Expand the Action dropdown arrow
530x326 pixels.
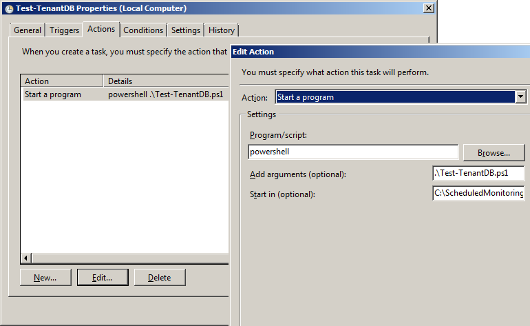click(520, 97)
